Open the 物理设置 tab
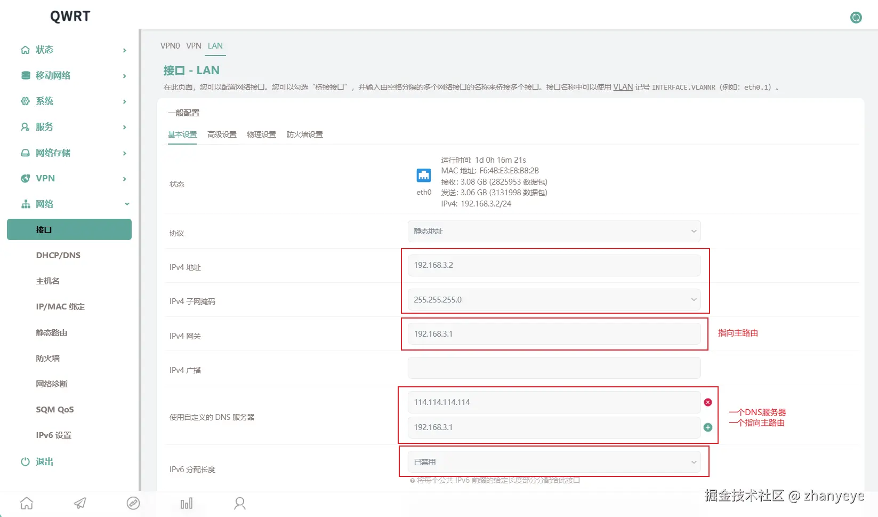Image resolution: width=878 pixels, height=517 pixels. (261, 134)
